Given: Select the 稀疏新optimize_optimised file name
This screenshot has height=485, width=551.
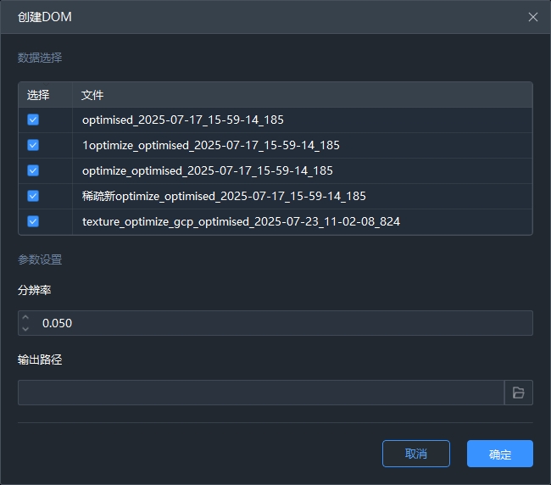Looking at the screenshot, I should pos(224,196).
